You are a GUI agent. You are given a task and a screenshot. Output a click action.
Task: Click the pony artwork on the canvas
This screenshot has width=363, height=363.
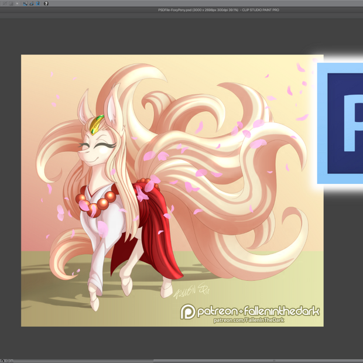coord(172,190)
